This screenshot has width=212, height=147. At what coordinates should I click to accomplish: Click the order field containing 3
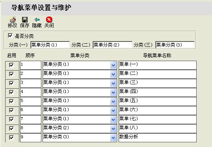(x=31, y=83)
